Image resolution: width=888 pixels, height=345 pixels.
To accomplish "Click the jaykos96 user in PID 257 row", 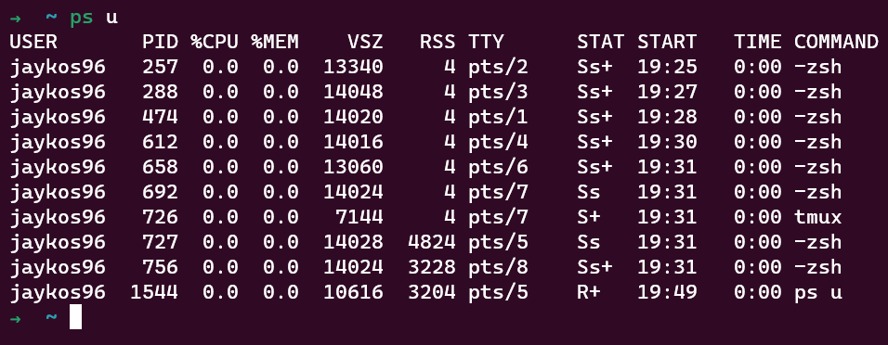I will coord(58,68).
